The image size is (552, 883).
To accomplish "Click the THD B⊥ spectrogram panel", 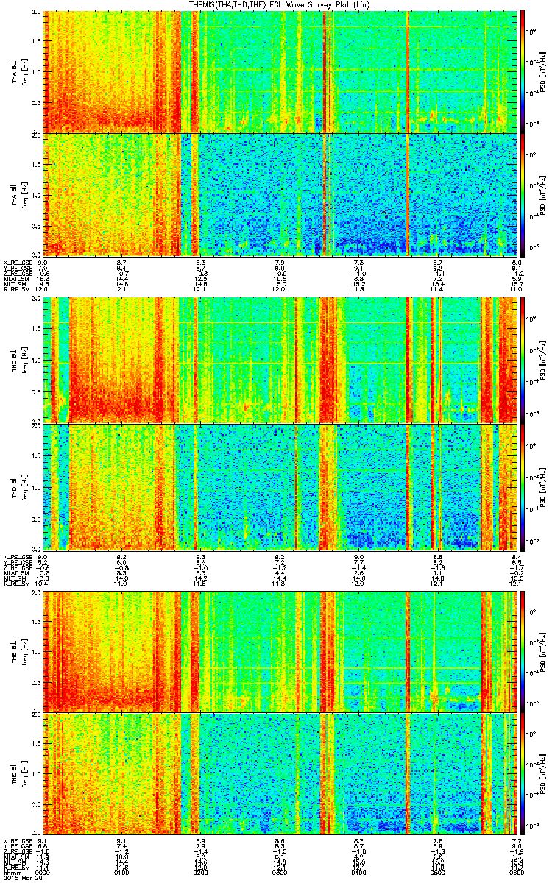I will (x=280, y=360).
